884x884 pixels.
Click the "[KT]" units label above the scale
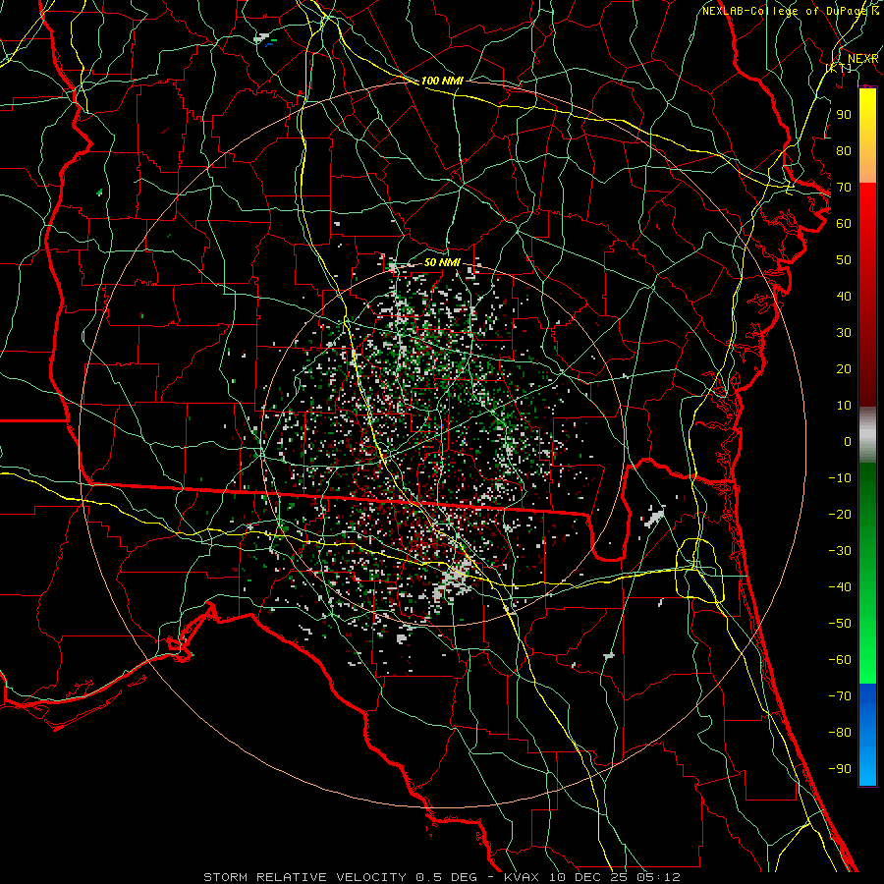coord(839,68)
